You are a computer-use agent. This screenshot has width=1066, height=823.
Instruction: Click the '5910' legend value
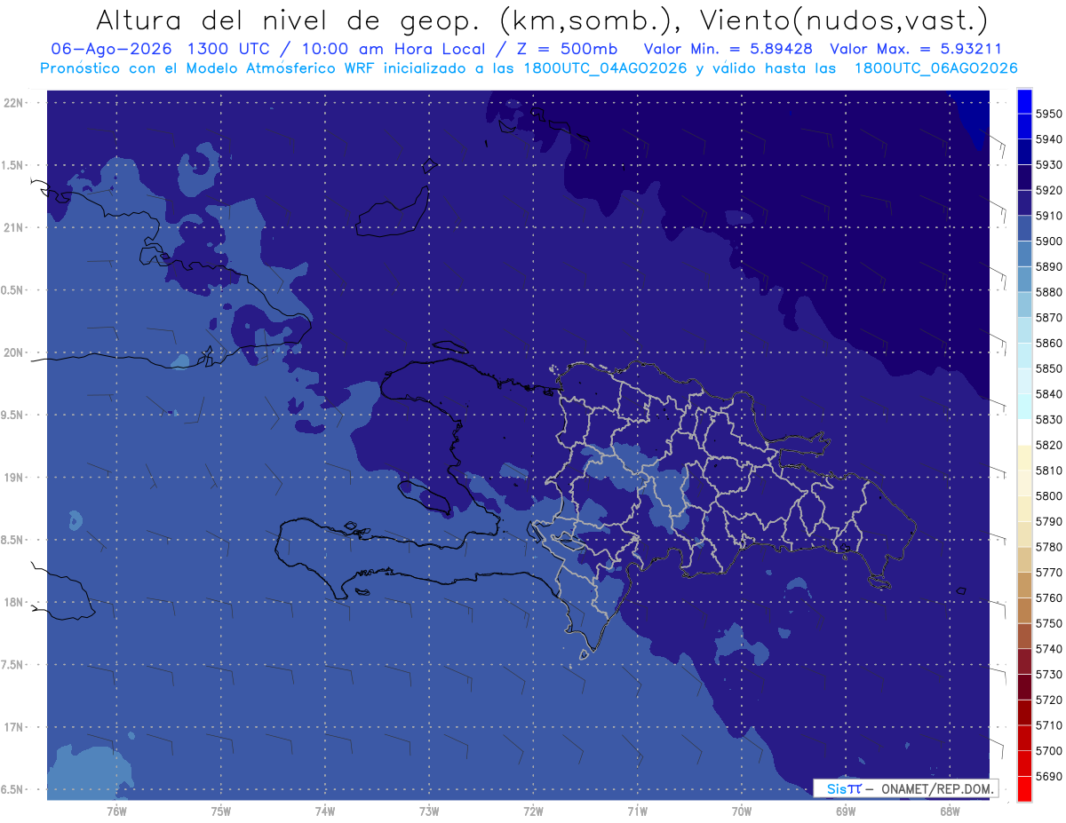pyautogui.click(x=1048, y=216)
